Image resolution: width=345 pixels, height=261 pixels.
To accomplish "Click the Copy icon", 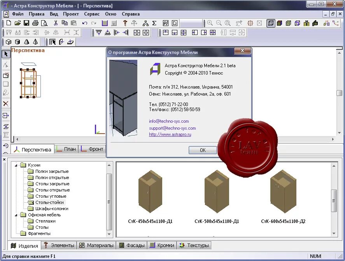I will click(x=65, y=23).
